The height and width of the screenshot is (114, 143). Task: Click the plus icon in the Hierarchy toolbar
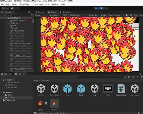(2, 15)
